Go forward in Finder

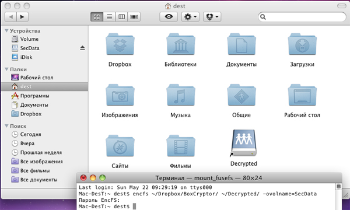(22, 17)
